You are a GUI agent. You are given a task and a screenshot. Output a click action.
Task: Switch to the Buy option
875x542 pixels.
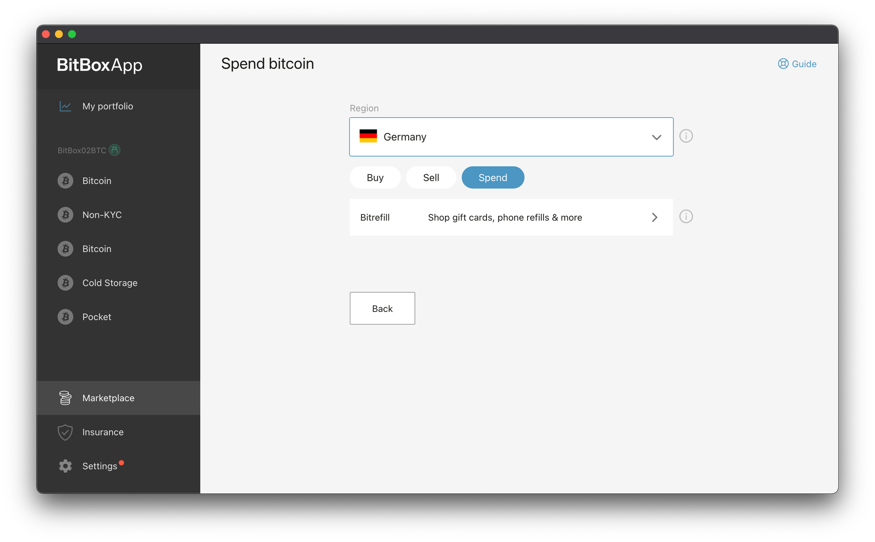pos(375,178)
